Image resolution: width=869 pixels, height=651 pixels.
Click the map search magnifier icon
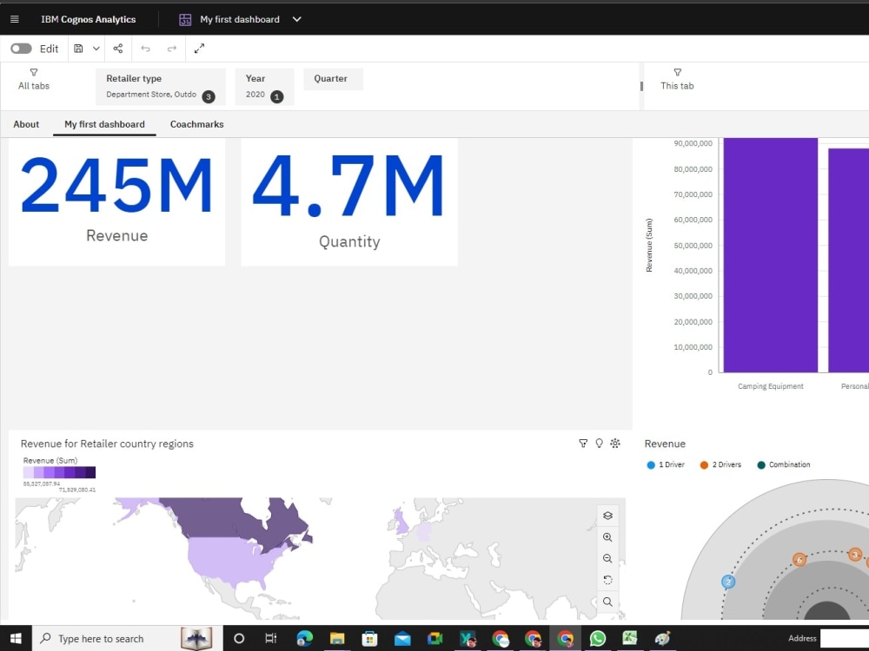point(607,602)
